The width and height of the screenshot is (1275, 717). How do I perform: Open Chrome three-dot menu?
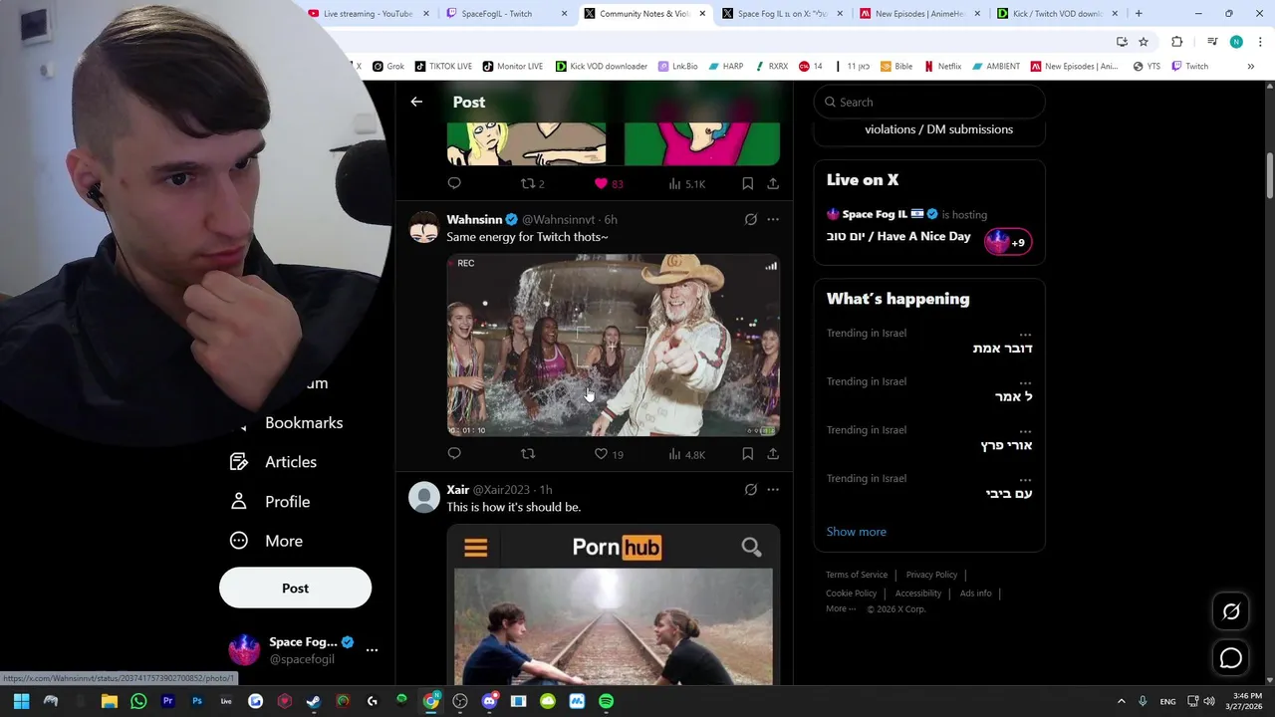[1260, 42]
